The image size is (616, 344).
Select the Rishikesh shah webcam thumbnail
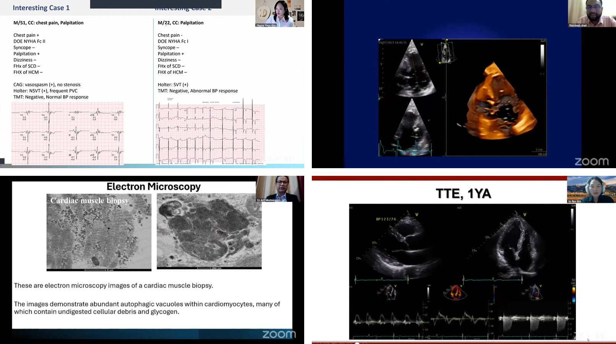click(591, 13)
